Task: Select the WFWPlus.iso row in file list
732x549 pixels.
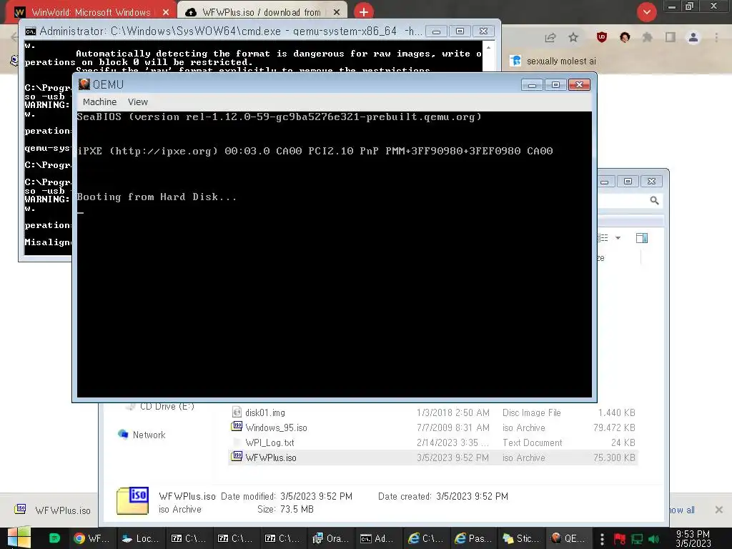Action: [432, 457]
